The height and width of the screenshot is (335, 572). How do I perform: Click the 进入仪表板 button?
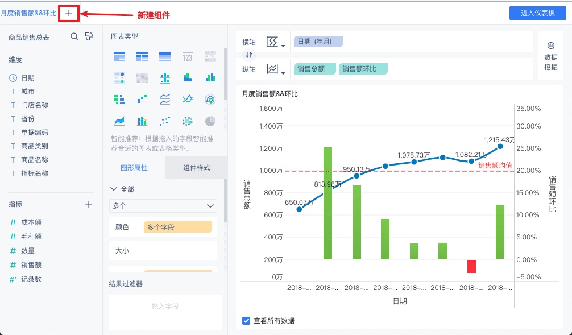point(537,13)
